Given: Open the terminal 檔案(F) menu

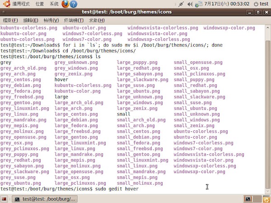Looking at the screenshot, I should point(10,20).
